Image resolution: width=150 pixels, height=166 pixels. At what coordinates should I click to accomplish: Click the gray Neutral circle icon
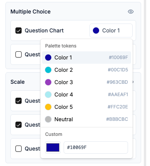48,119
